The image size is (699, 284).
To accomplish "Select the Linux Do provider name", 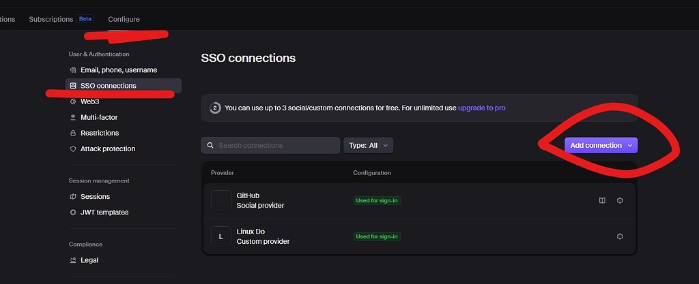I will [x=251, y=232].
